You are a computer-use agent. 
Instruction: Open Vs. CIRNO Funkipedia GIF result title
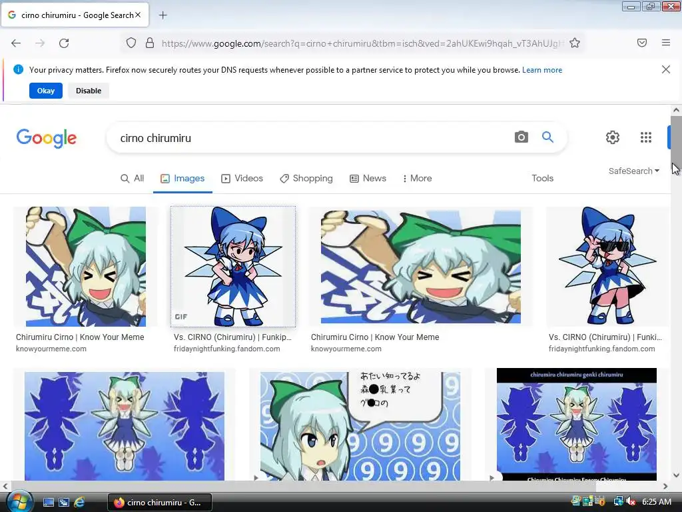[x=232, y=337]
